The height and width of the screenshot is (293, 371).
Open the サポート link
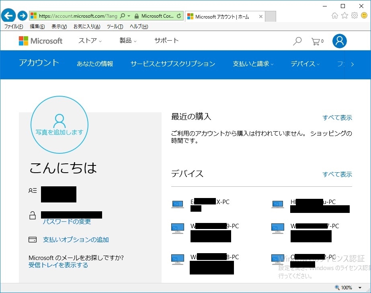point(166,41)
